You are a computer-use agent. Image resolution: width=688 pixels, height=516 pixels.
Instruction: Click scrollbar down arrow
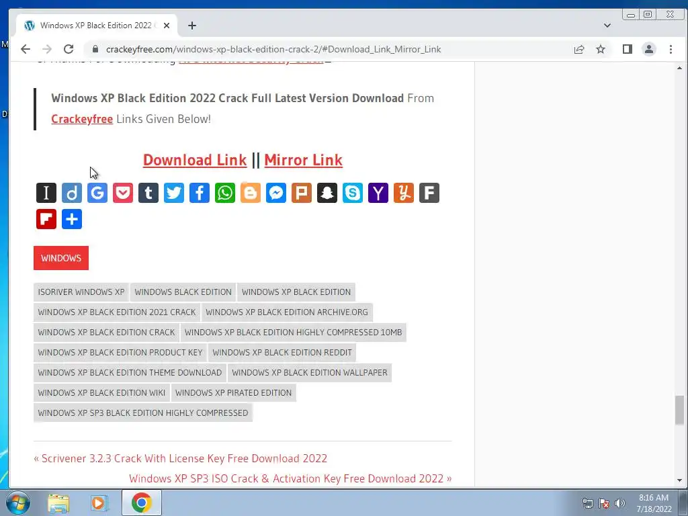click(x=679, y=480)
